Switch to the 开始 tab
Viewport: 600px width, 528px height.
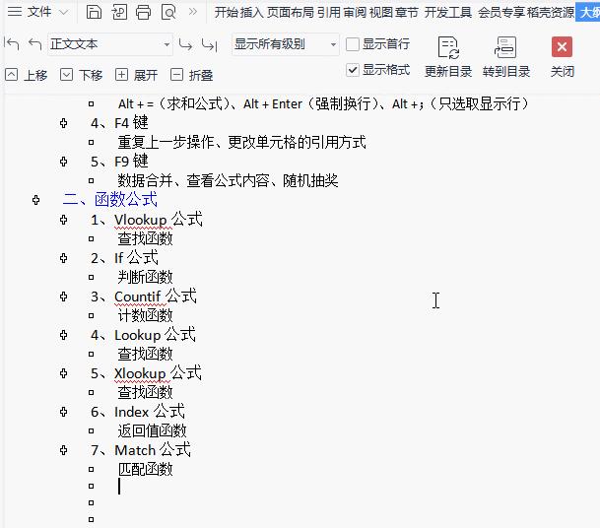[x=227, y=12]
